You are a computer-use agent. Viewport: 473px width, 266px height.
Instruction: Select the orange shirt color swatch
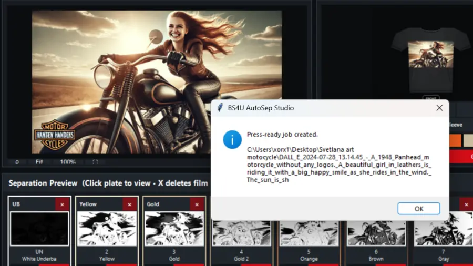456,140
